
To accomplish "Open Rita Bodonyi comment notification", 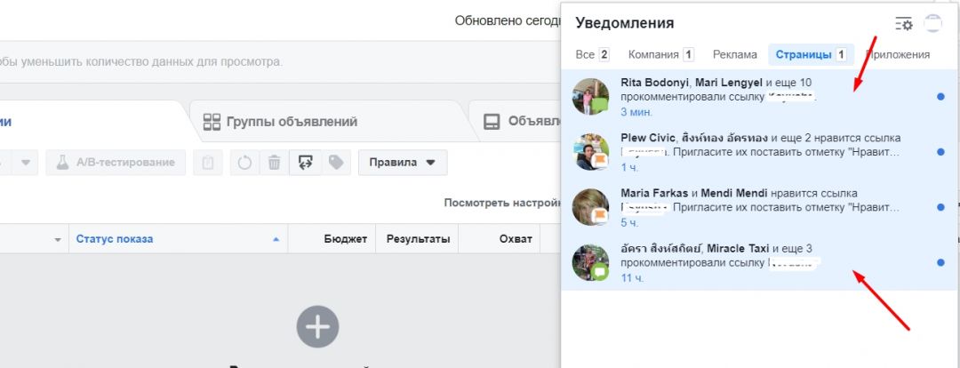I will [x=758, y=97].
